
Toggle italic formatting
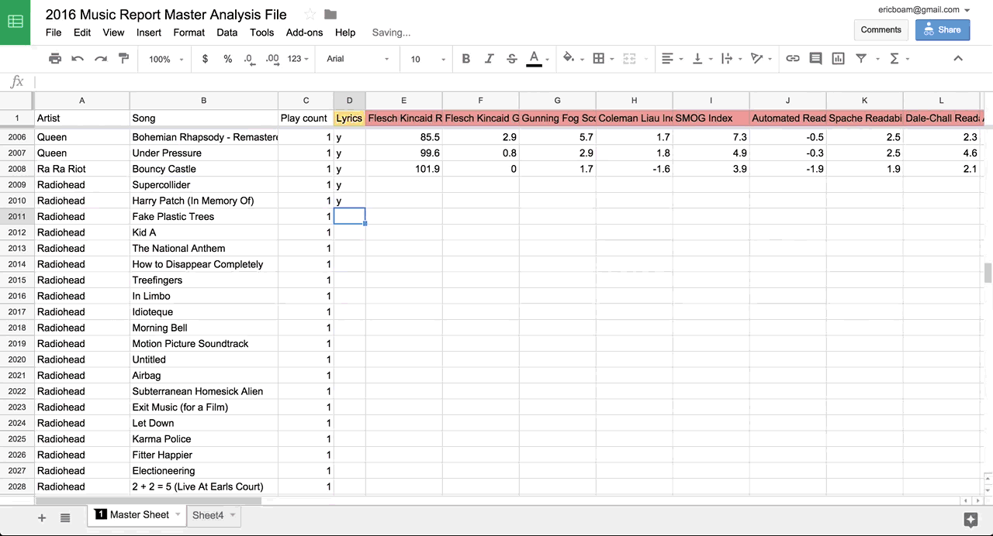point(489,59)
